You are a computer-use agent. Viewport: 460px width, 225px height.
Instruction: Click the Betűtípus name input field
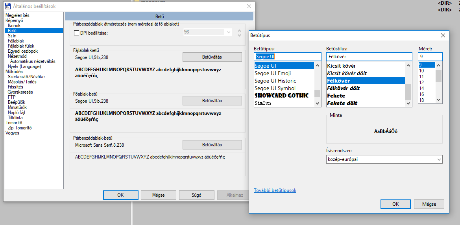(288, 56)
